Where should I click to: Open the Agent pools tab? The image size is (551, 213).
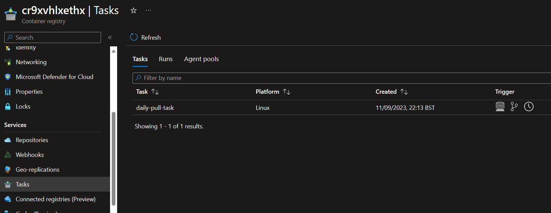(x=201, y=59)
